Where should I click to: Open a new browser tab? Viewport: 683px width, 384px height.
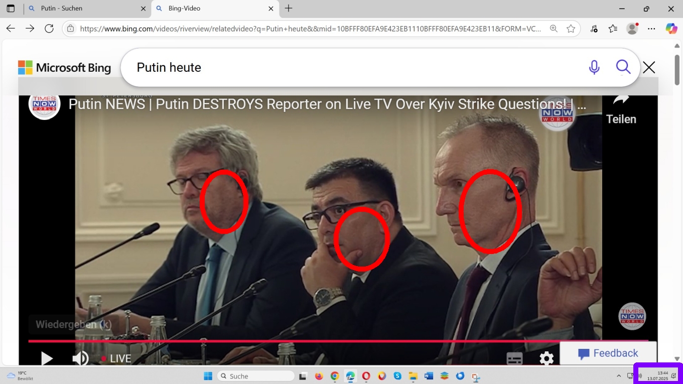point(289,9)
